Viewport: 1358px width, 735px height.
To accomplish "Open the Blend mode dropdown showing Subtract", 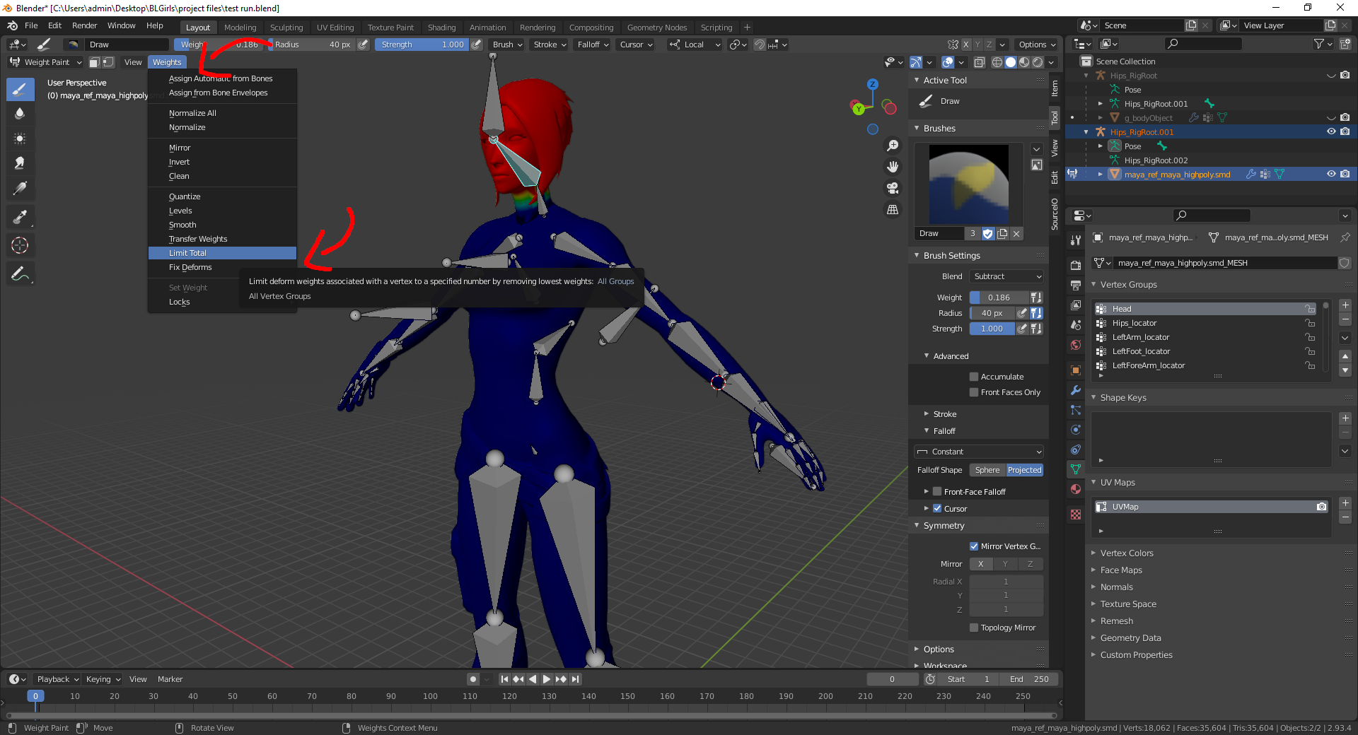I will [1007, 276].
